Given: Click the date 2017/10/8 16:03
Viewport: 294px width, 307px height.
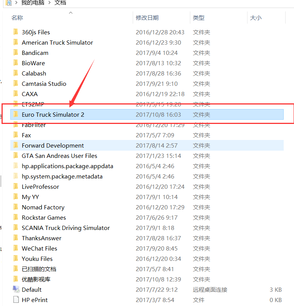Looking at the screenshot, I should 158,114.
